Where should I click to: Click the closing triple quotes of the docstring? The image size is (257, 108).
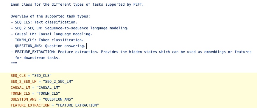click(x=14, y=63)
